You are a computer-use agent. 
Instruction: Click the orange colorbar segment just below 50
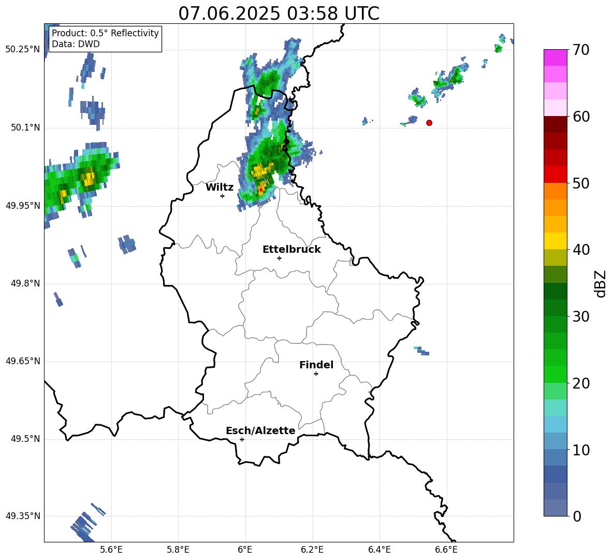(556, 191)
